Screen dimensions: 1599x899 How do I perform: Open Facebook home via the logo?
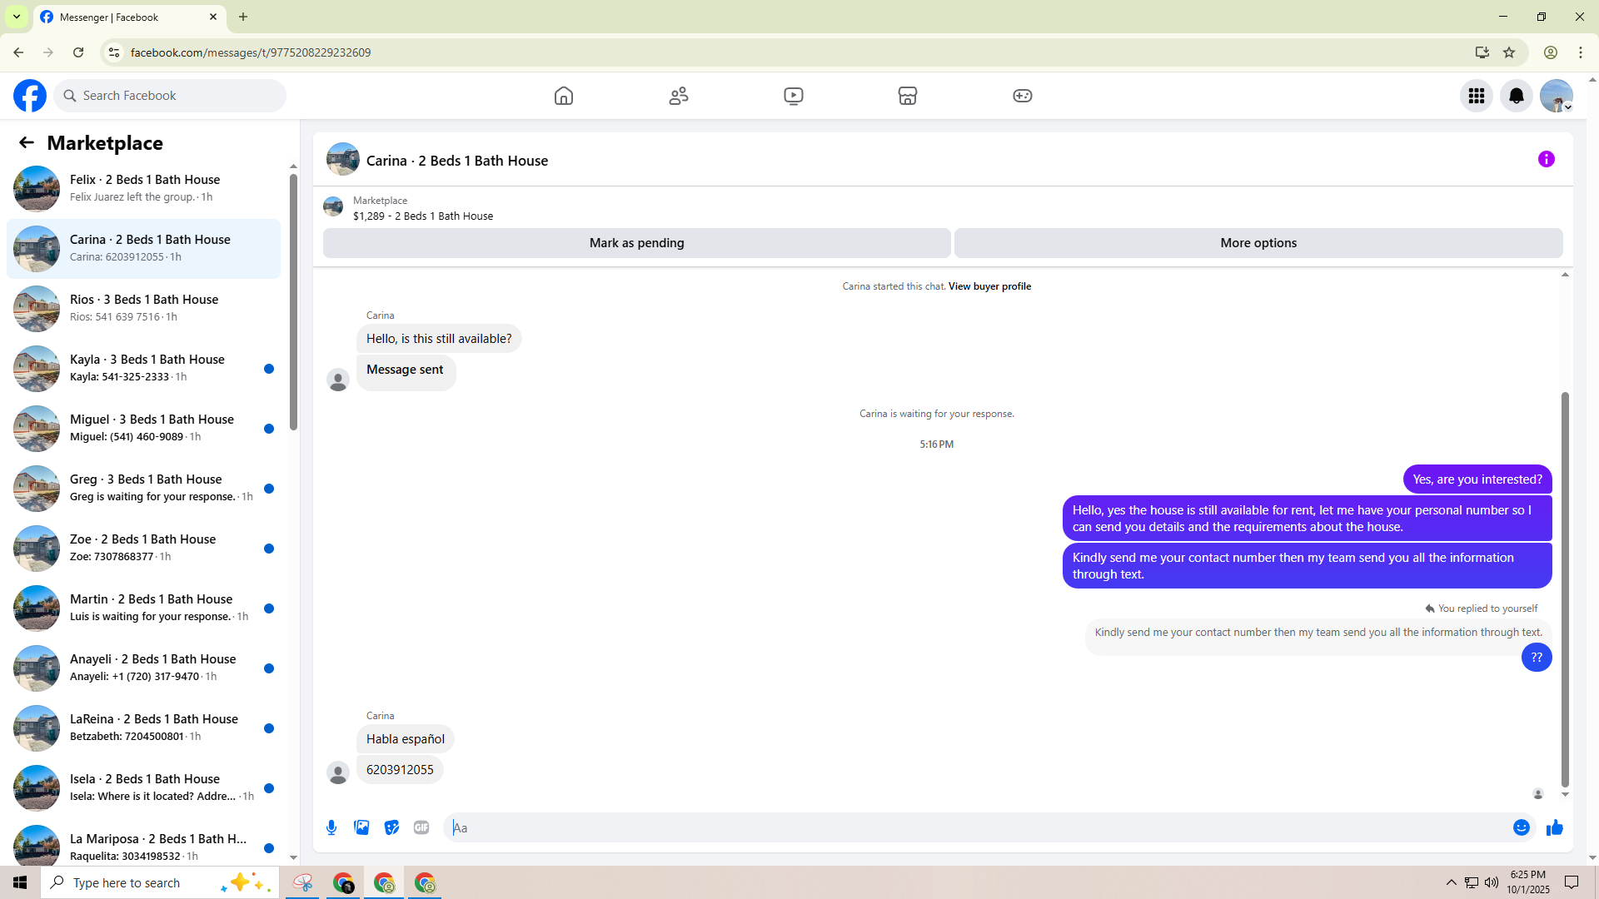(30, 96)
